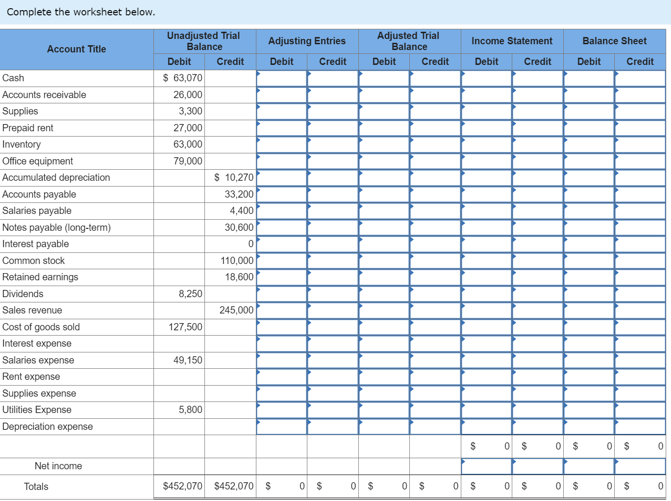Select Dividends Balance Sheet Debit cell
The height and width of the screenshot is (501, 671).
pyautogui.click(x=589, y=294)
